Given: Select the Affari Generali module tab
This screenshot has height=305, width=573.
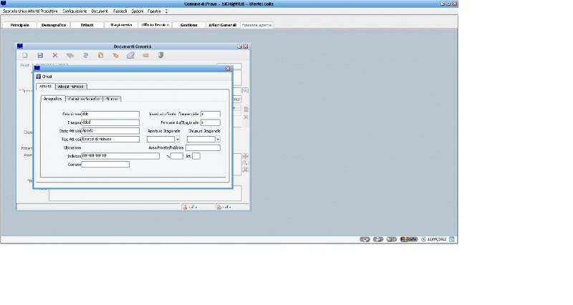Looking at the screenshot, I should tap(222, 25).
